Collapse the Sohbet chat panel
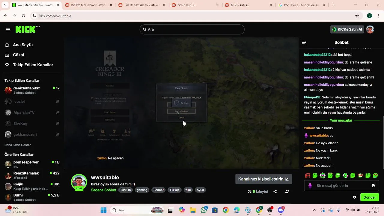 pyautogui.click(x=304, y=42)
